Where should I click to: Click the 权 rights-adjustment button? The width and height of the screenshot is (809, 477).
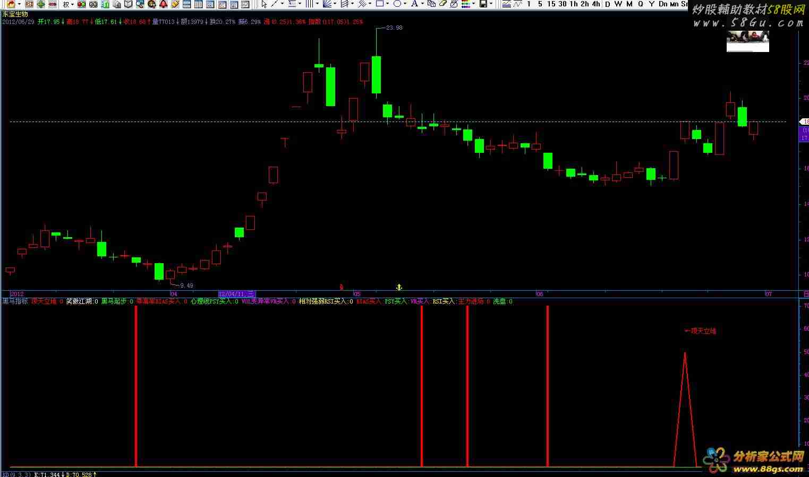point(65,4)
